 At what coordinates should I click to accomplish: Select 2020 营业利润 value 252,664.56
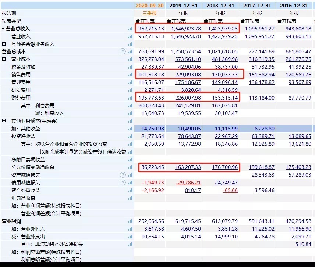click(x=151, y=221)
